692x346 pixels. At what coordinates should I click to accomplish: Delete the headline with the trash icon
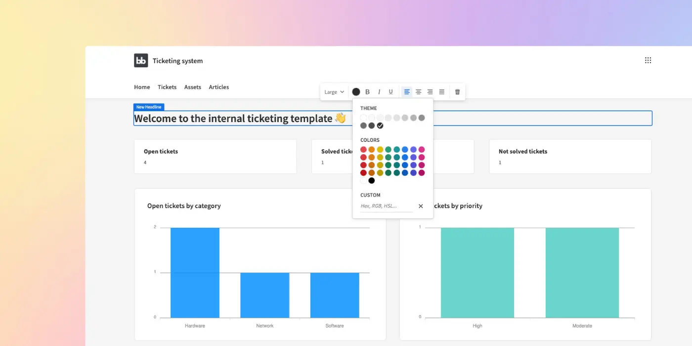[457, 92]
